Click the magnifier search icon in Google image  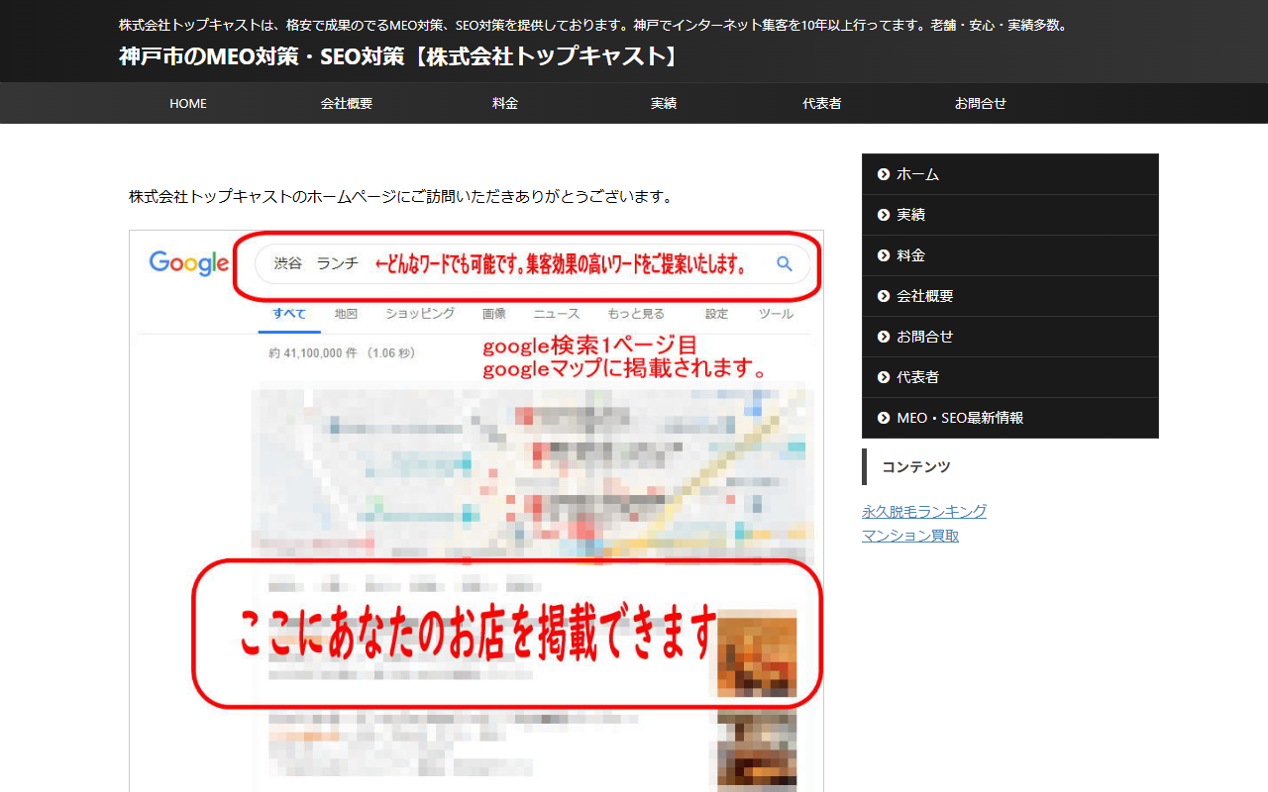click(x=785, y=264)
